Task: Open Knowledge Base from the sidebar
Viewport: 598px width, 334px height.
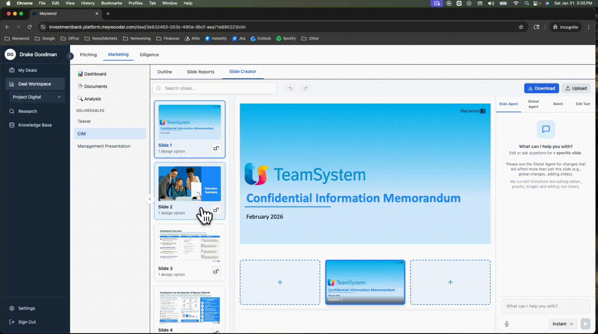Action: [x=35, y=125]
